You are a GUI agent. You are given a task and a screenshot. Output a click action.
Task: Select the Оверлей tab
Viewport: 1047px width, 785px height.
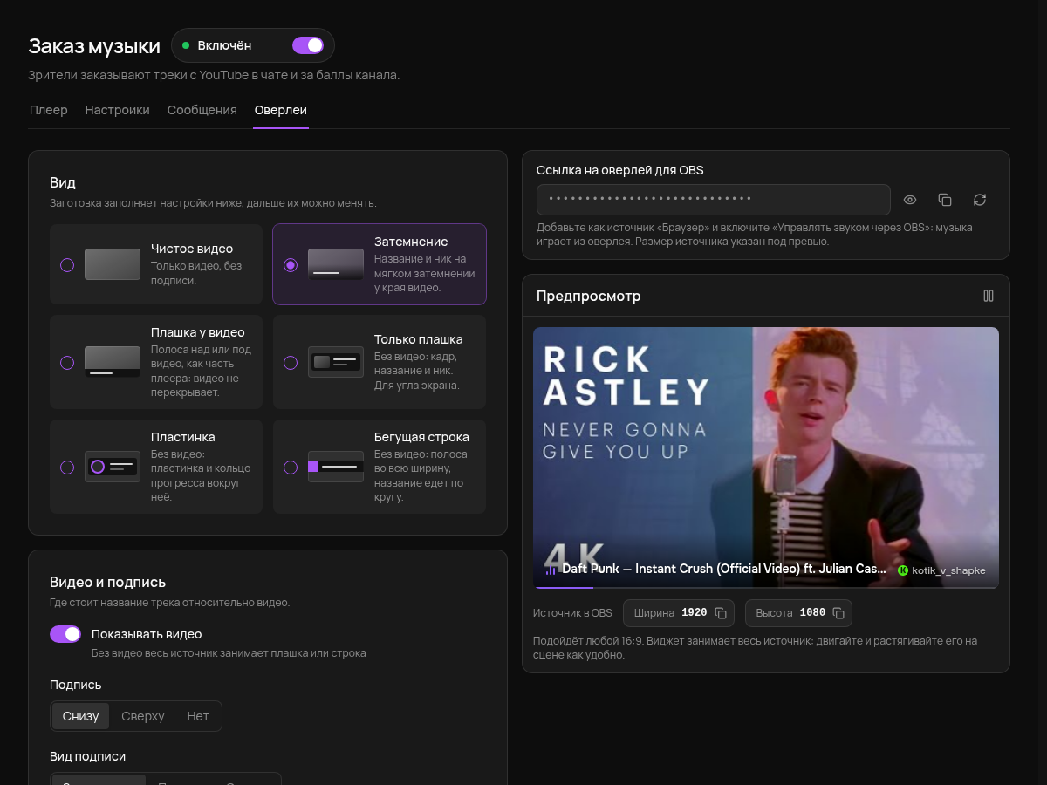coord(281,110)
